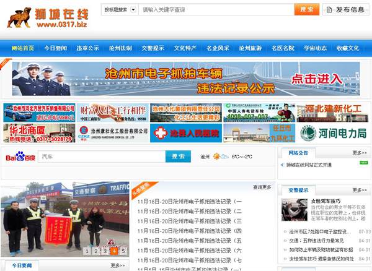This screenshot has width=372, height=271.
Task: Select 文化特产 menu item
Action: 185,48
